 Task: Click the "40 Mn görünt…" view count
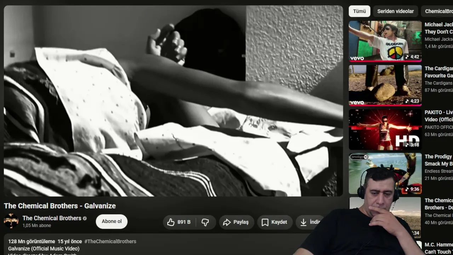(x=439, y=222)
